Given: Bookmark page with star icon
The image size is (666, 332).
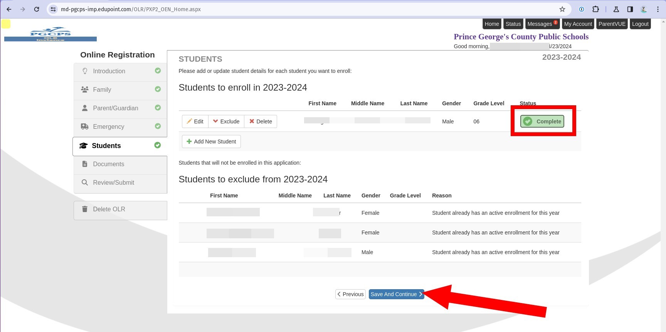Looking at the screenshot, I should (562, 9).
